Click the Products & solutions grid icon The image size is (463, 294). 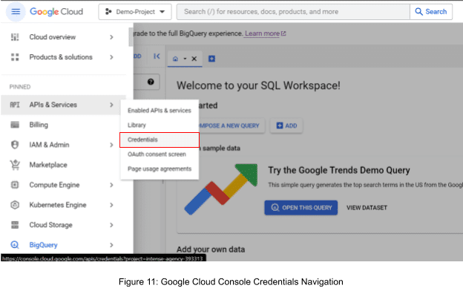(15, 57)
